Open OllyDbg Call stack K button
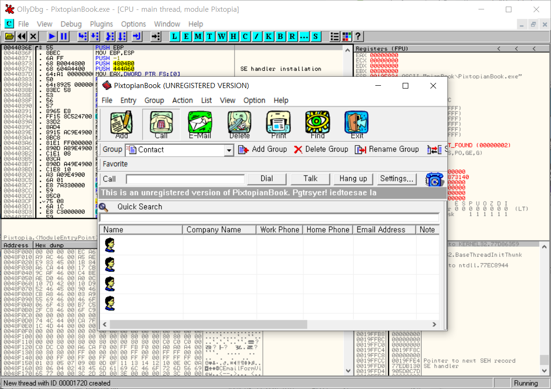Screen dimensions: 551x389 pos(269,36)
